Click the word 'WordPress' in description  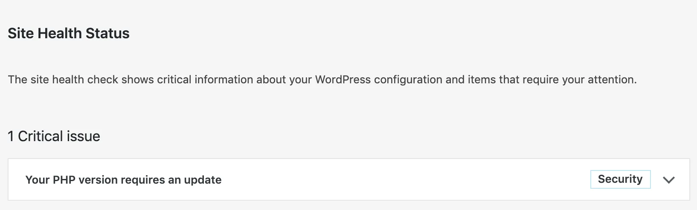(343, 79)
